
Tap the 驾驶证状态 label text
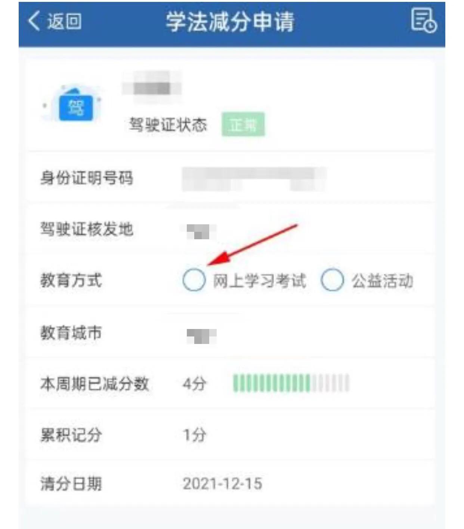pyautogui.click(x=168, y=124)
